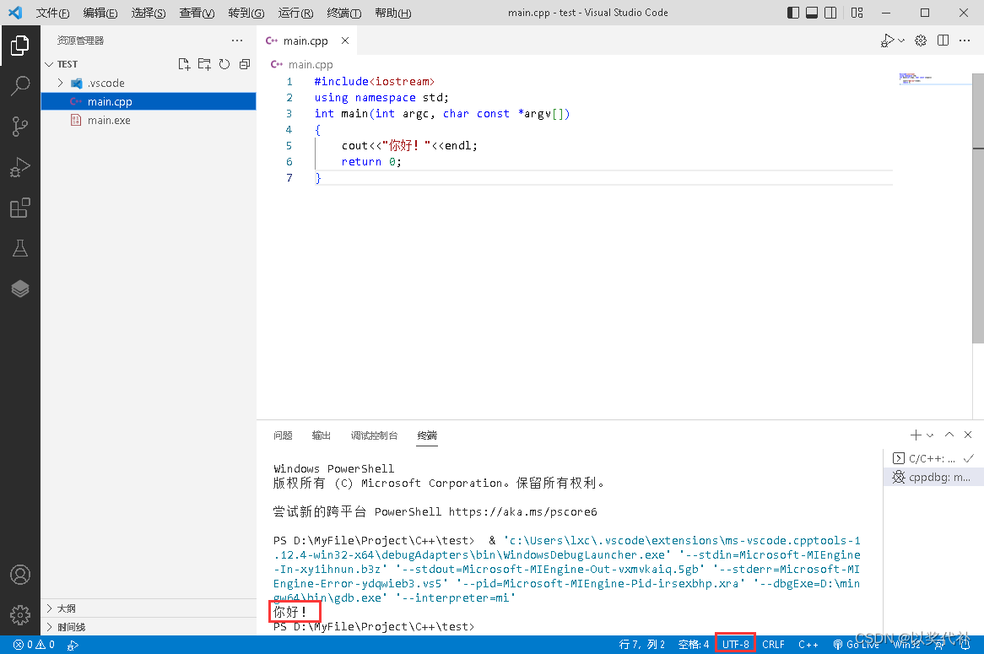Open the 文件(F) menu

(52, 13)
